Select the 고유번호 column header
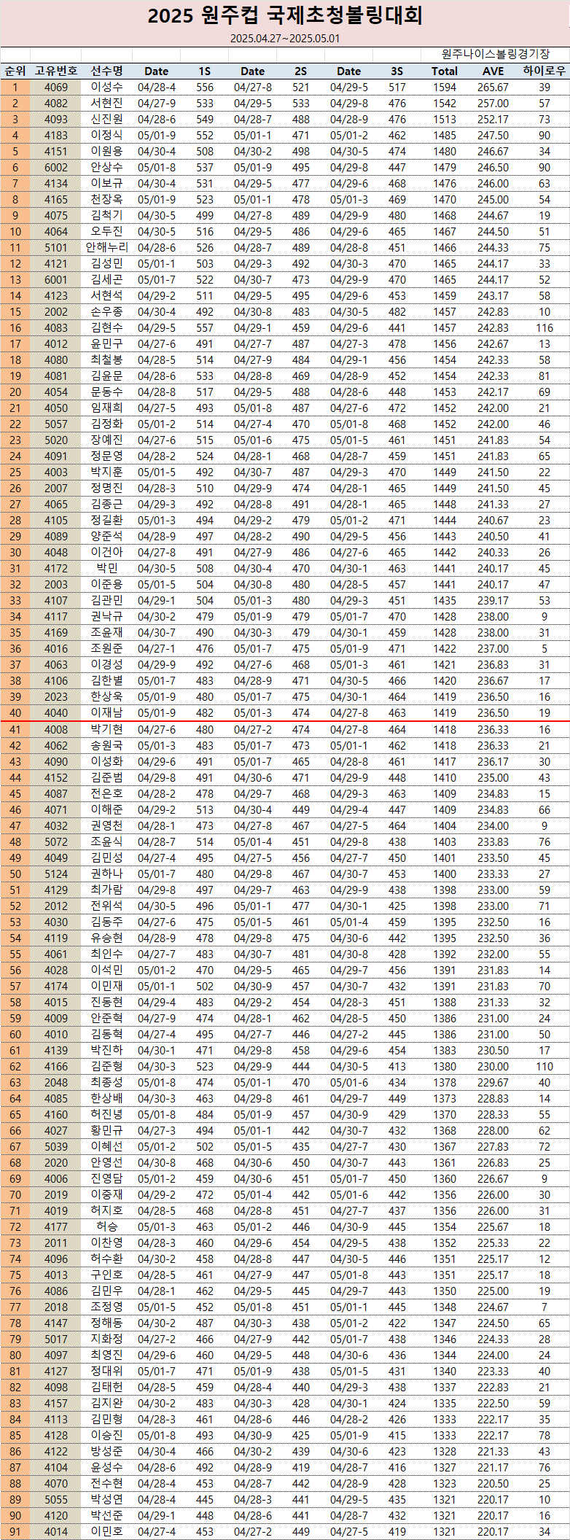Viewport: 570px width, 1540px height. [56, 71]
